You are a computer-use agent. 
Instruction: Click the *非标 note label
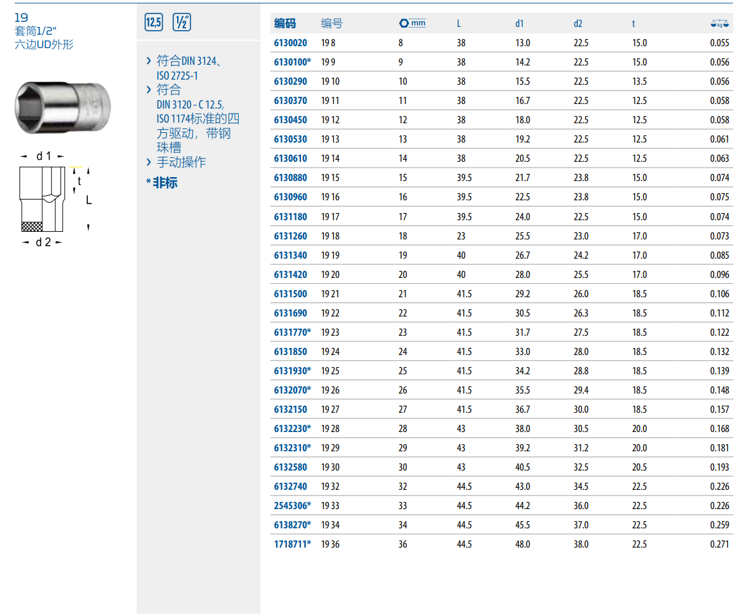[x=162, y=183]
